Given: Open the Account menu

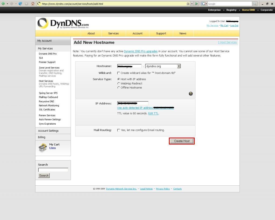Looking at the screenshot, I should tap(137, 33).
